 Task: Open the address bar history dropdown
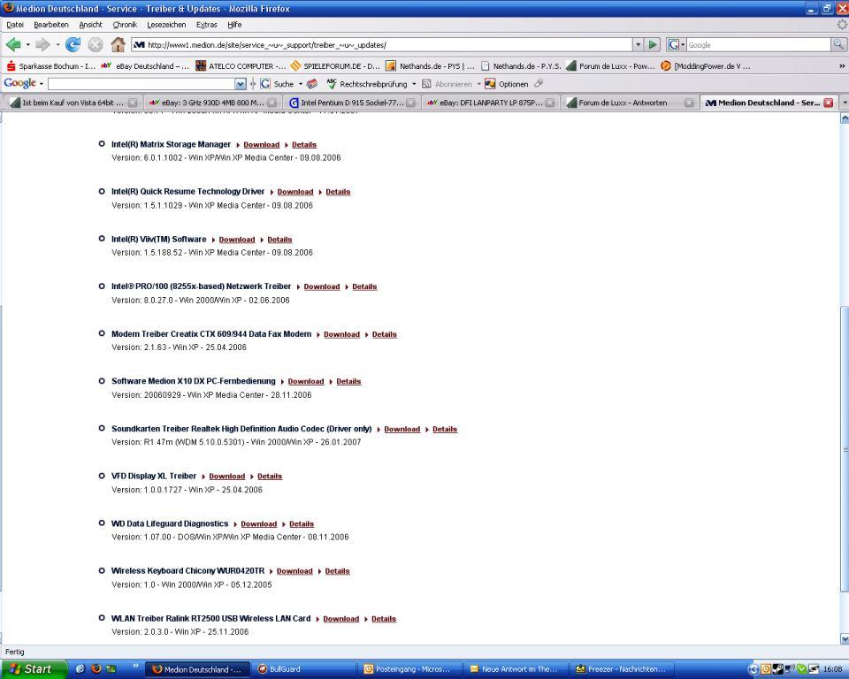click(x=639, y=45)
